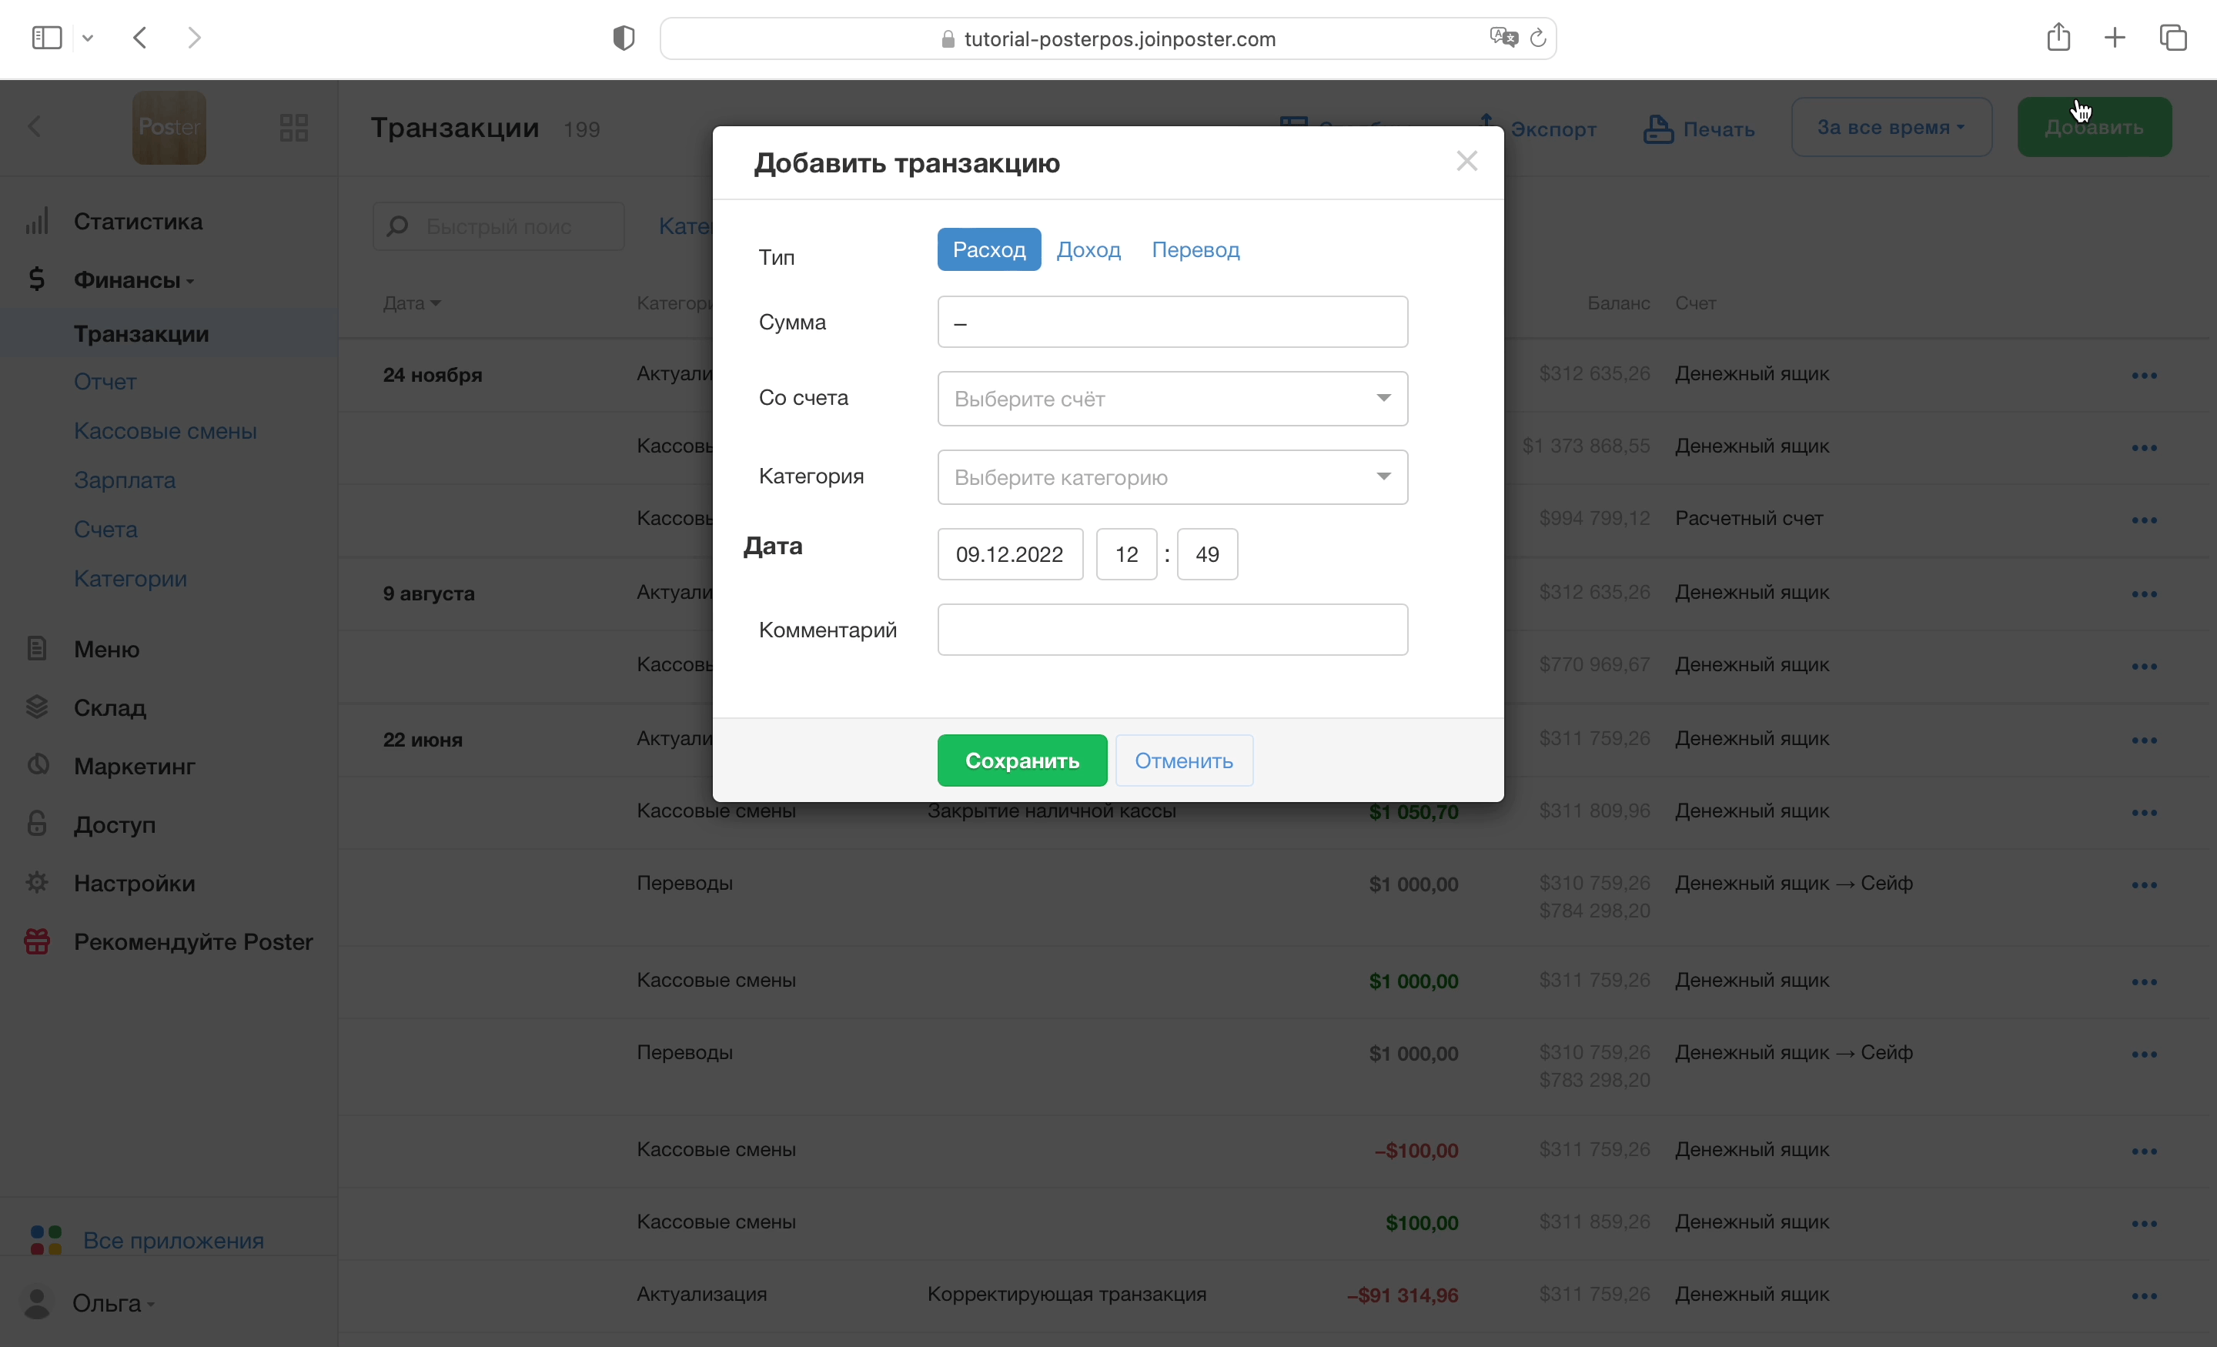Click the Сумма amount field
The image size is (2217, 1347).
pyautogui.click(x=1172, y=323)
